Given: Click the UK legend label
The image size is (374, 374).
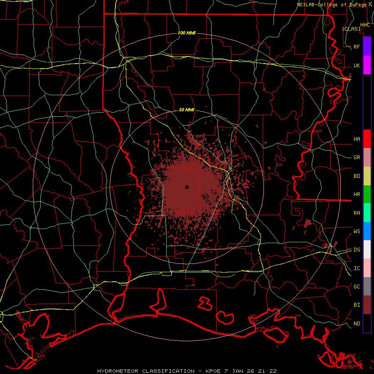Looking at the screenshot, I should 357,65.
